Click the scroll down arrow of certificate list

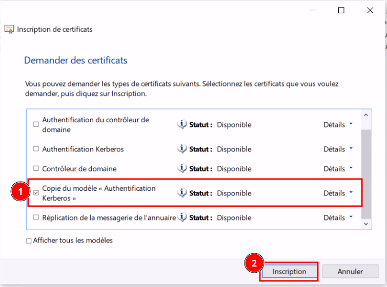click(x=366, y=224)
